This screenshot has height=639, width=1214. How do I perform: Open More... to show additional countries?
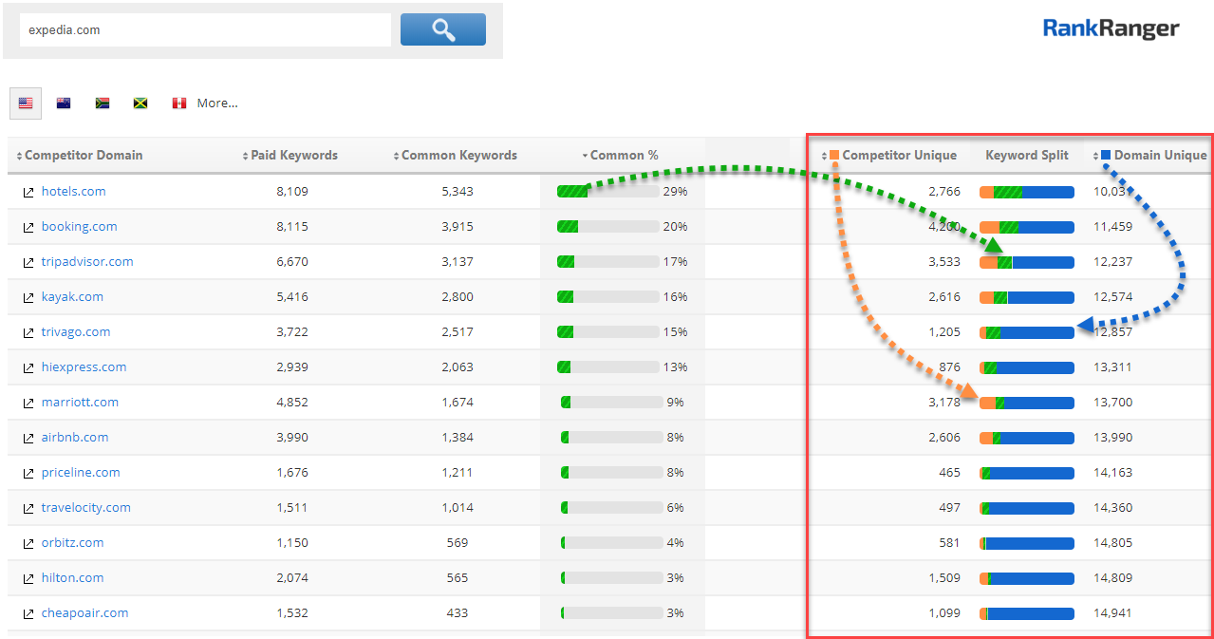pos(217,103)
